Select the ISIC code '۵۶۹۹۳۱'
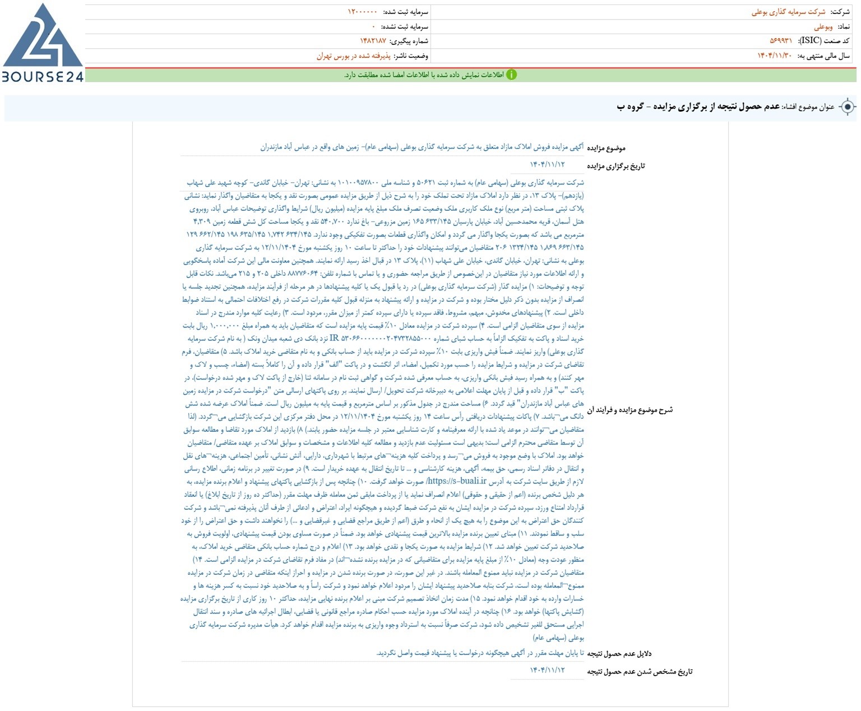Image resolution: width=861 pixels, height=711 pixels. click(781, 41)
